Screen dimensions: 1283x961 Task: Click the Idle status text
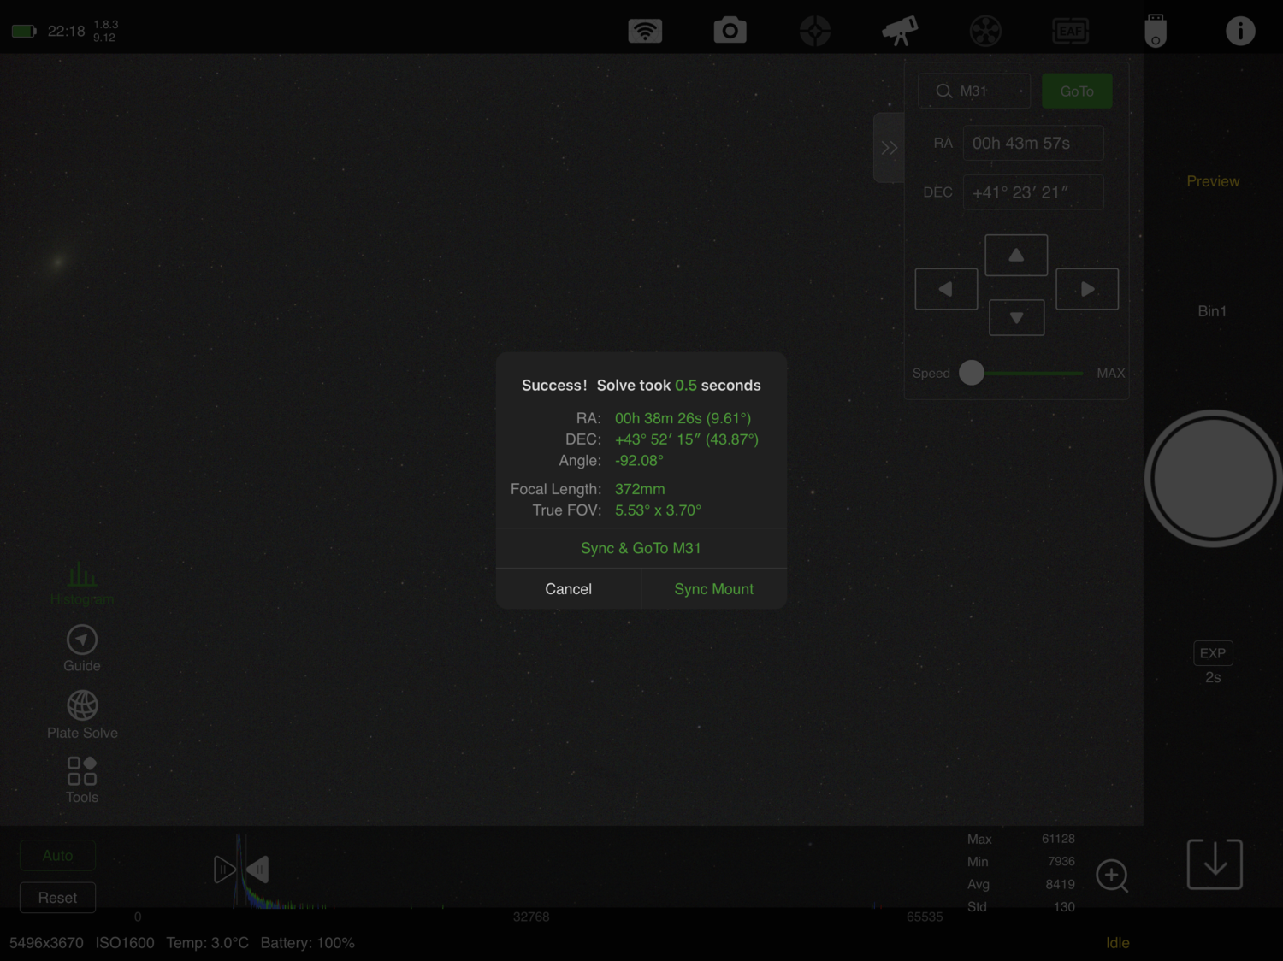pos(1118,943)
